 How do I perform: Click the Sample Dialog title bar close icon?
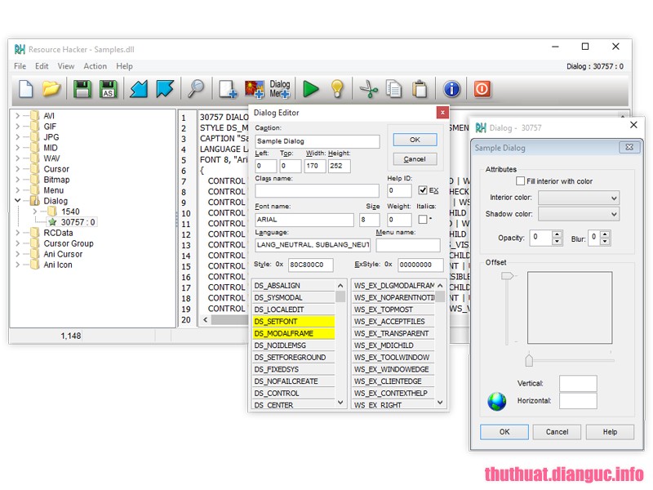629,147
